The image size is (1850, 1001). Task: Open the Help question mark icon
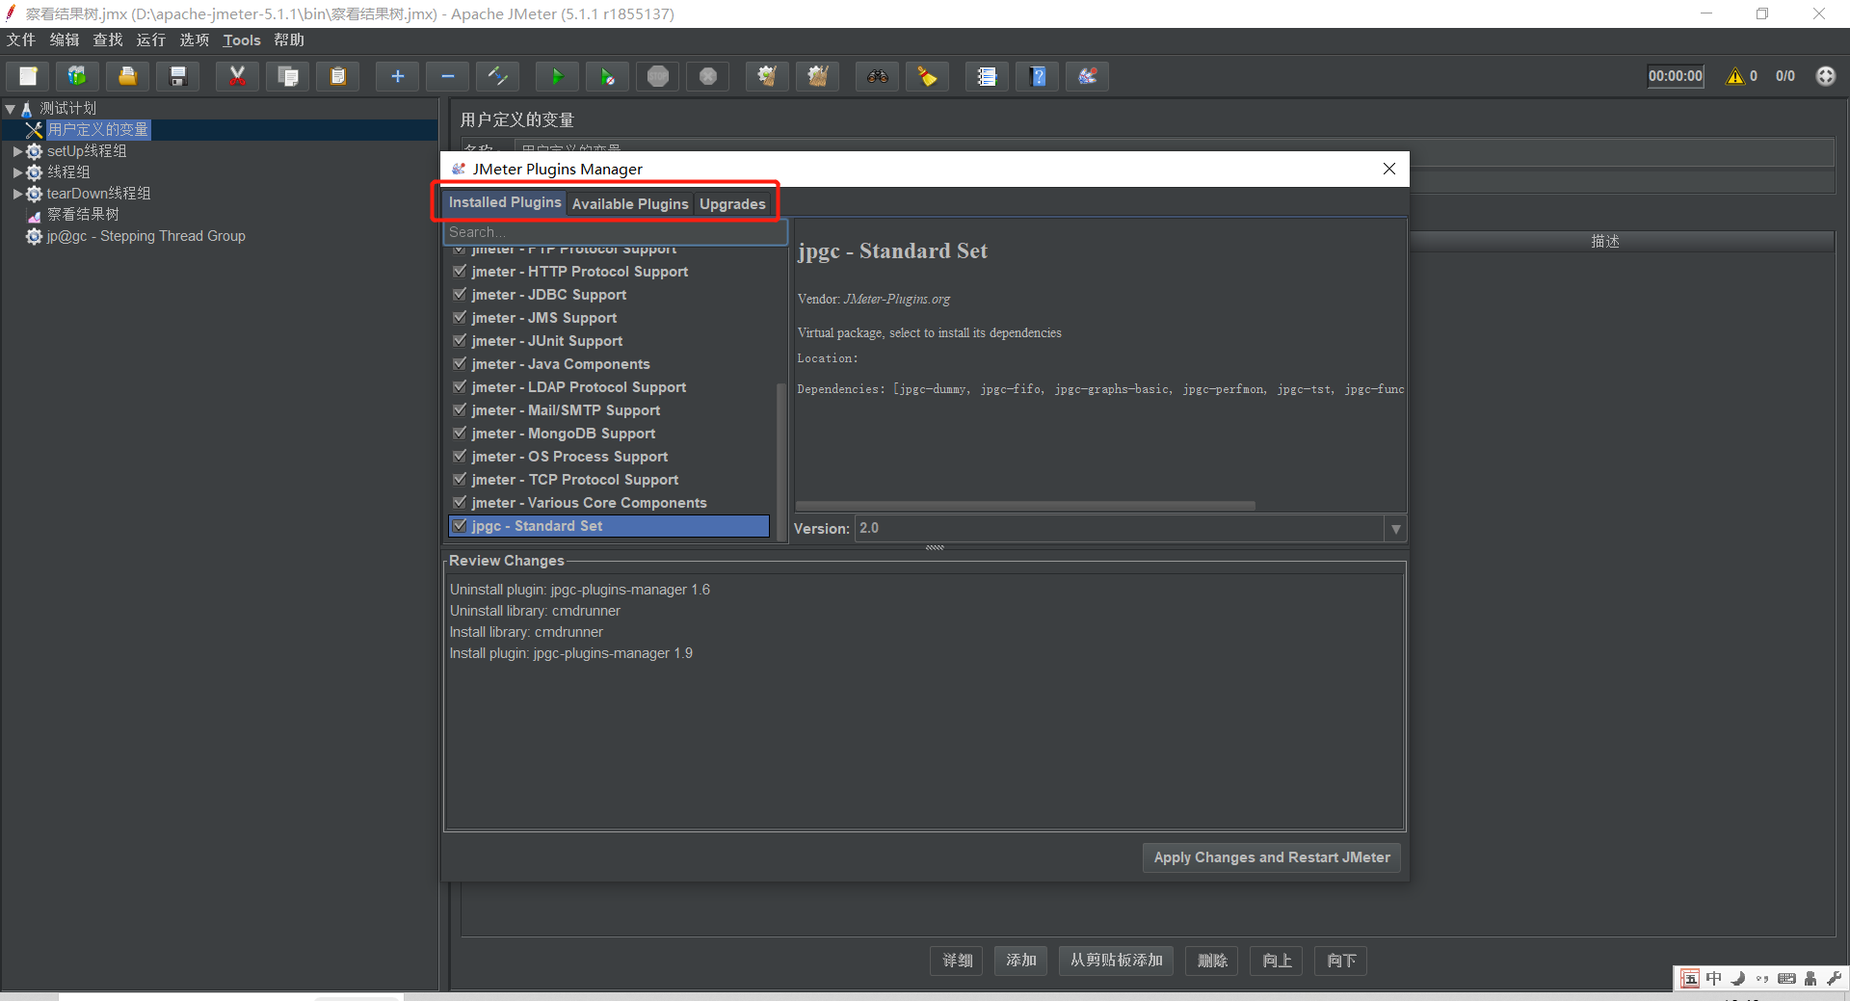click(1038, 76)
